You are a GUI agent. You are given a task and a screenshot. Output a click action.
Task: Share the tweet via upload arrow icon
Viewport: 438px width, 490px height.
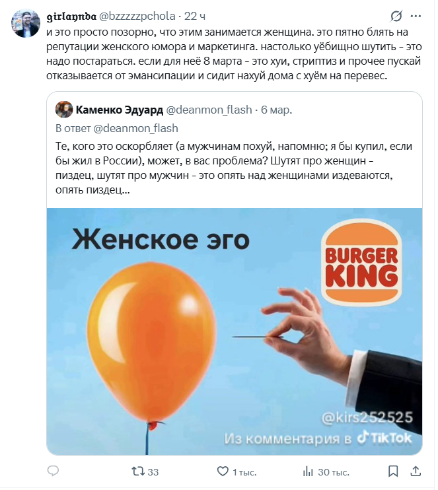click(x=416, y=472)
